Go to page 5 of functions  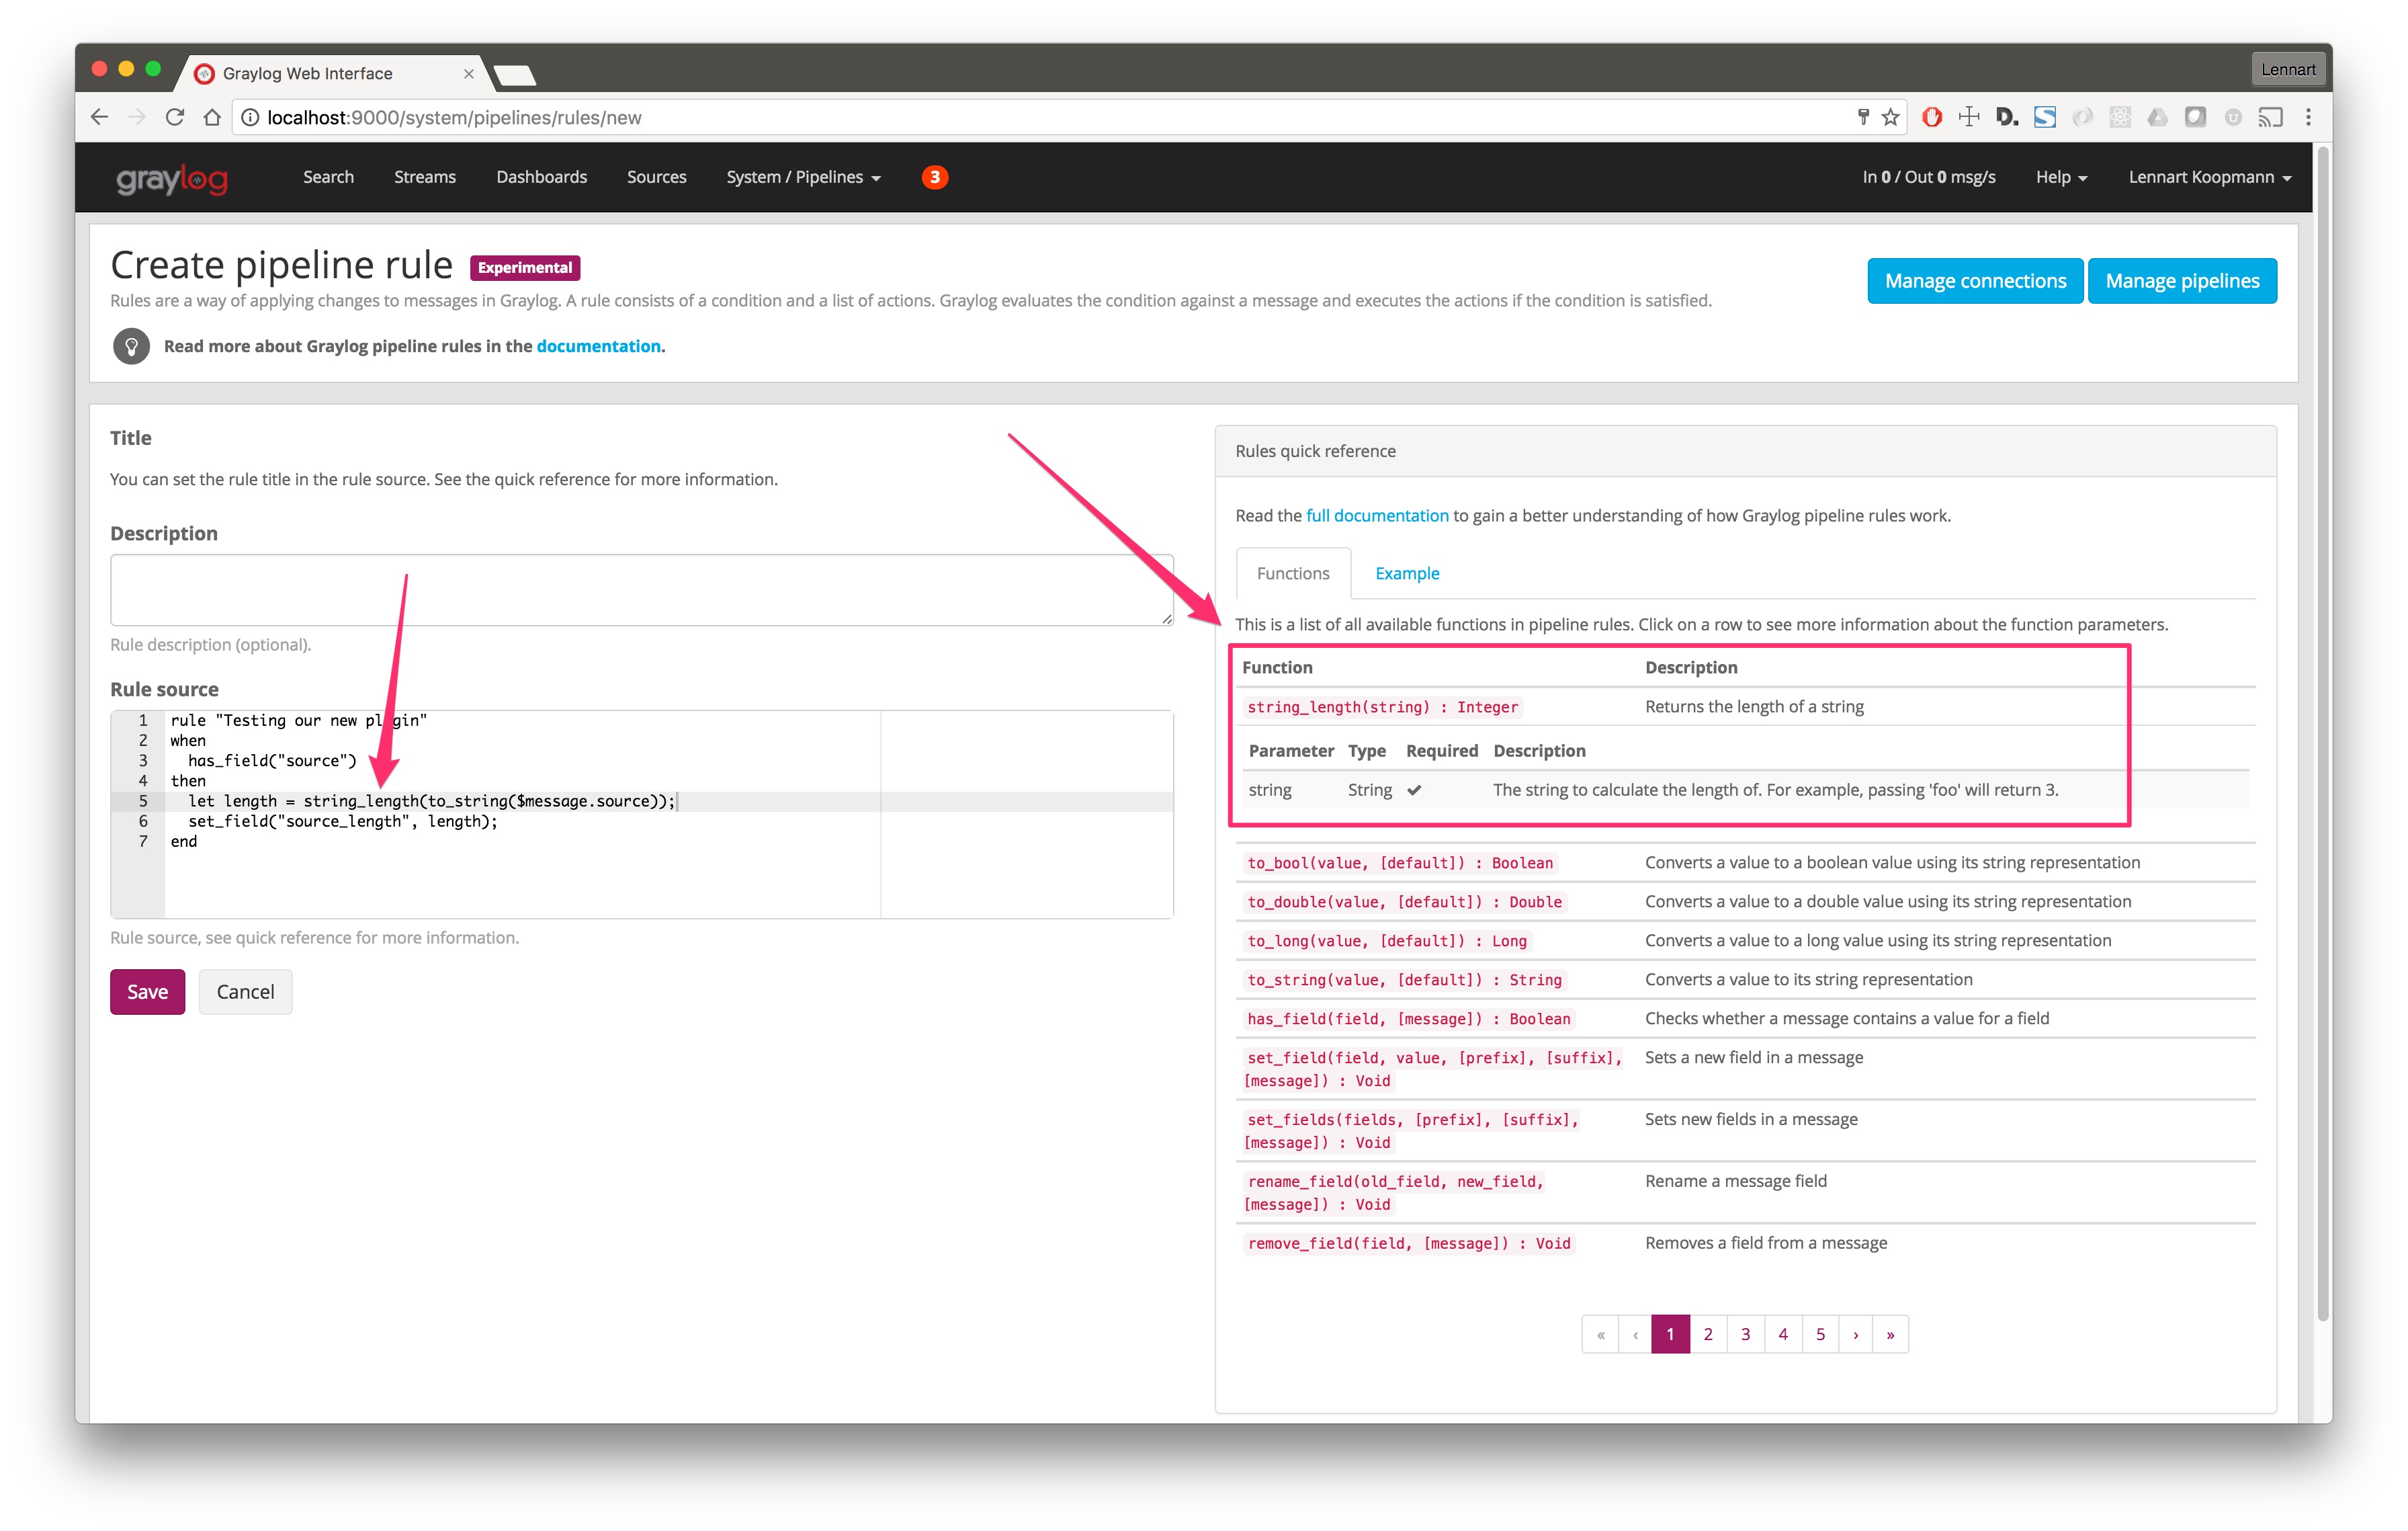[x=1821, y=1334]
